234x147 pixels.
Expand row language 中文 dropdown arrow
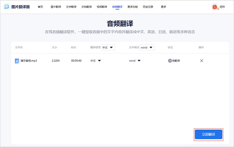tap(100, 61)
